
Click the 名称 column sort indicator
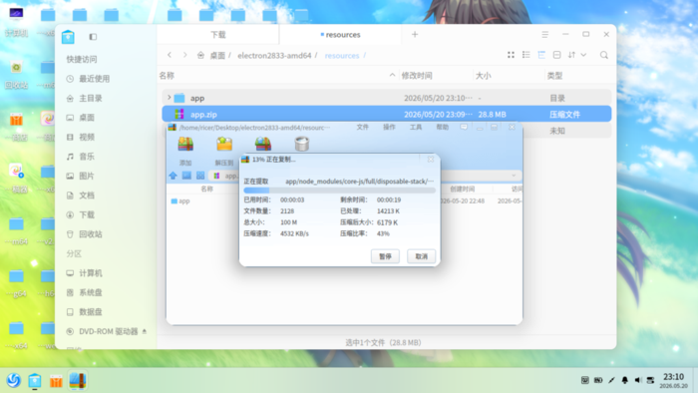(392, 75)
